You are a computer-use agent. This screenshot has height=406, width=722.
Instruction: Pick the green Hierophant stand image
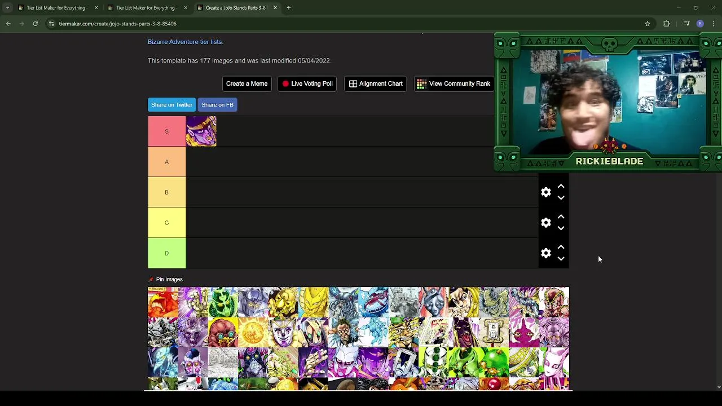[x=223, y=302]
